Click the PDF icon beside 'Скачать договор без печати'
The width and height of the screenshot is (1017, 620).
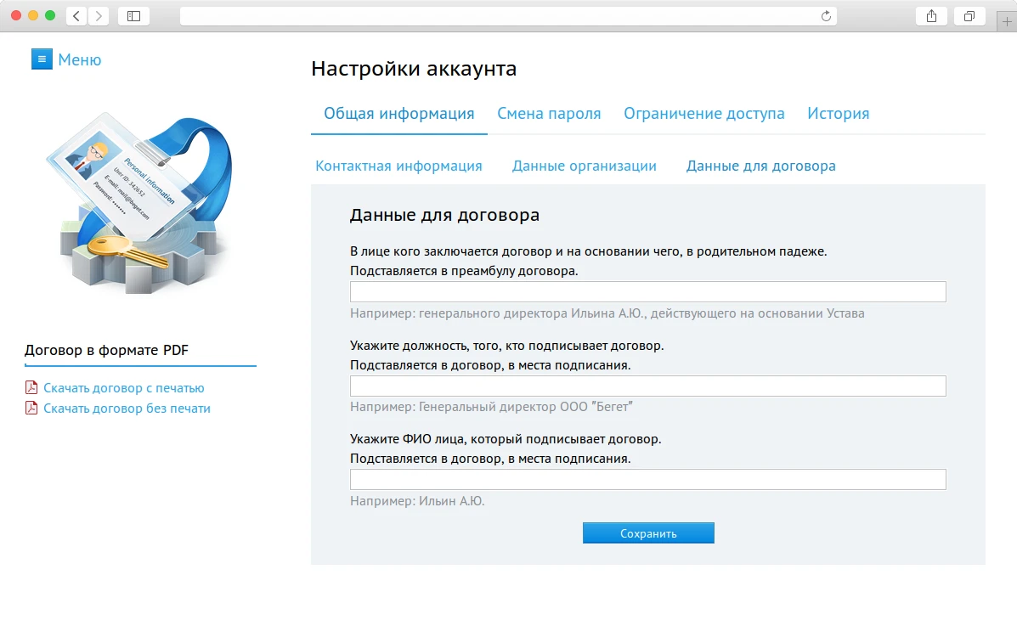click(31, 408)
